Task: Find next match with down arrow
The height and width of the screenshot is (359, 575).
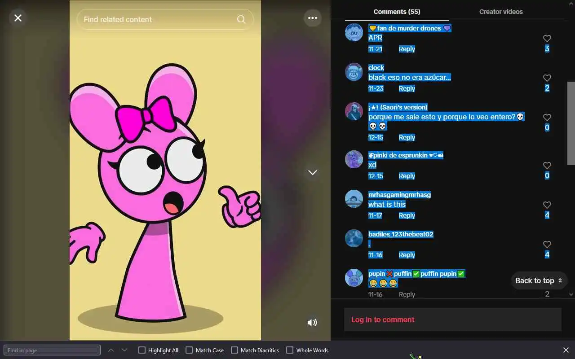Action: pos(124,350)
